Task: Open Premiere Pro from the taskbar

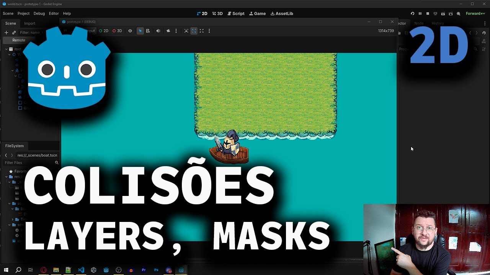Action: click(144, 270)
